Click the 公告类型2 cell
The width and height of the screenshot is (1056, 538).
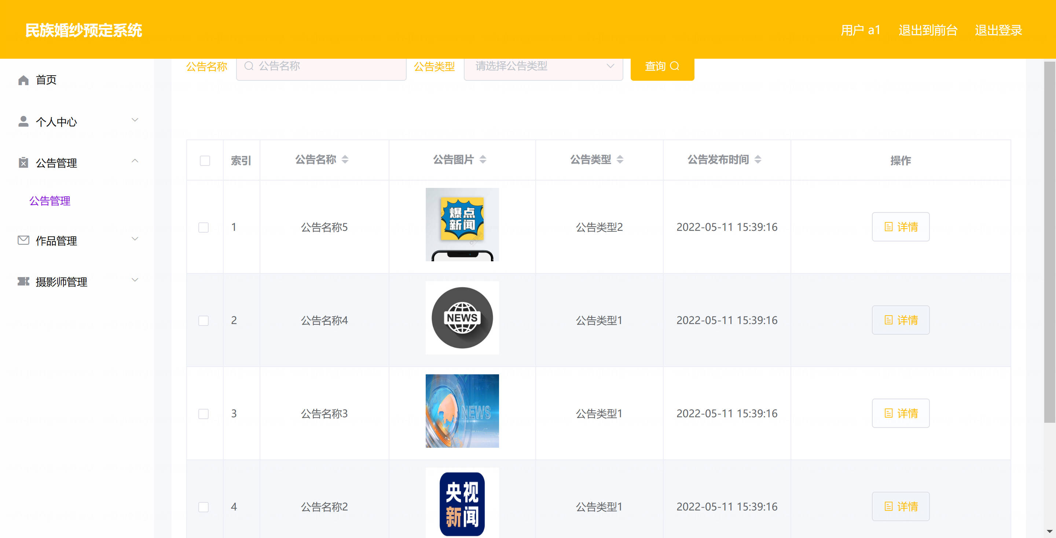pos(599,227)
